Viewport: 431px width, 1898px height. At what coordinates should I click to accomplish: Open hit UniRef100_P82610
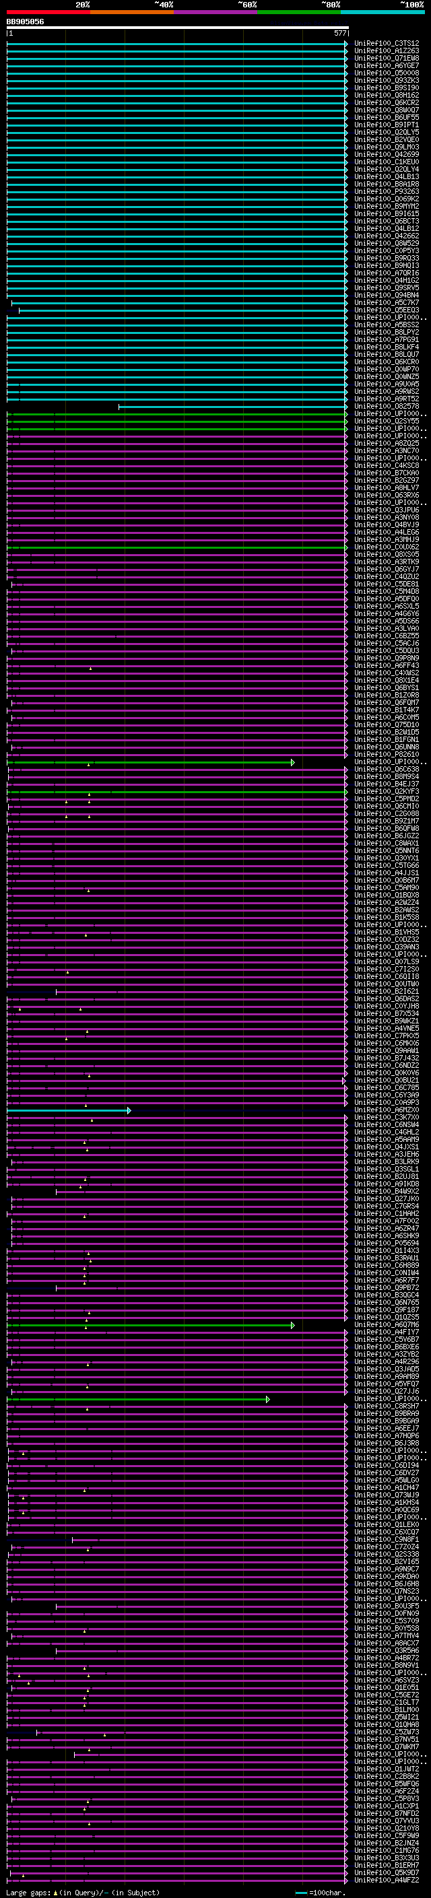387,755
